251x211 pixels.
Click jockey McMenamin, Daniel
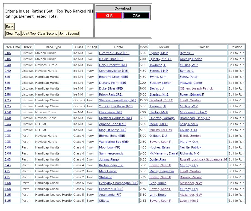click(164, 154)
